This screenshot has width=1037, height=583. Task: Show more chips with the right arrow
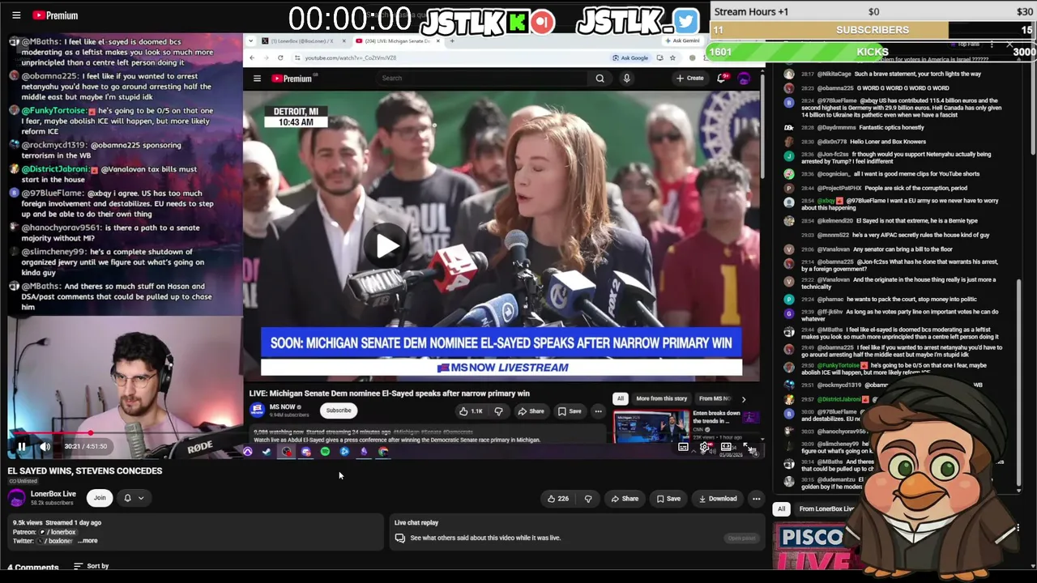click(x=744, y=398)
